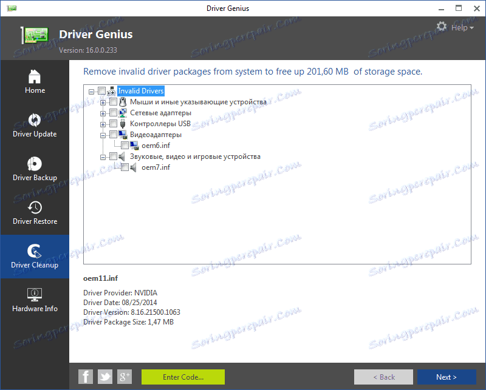Image resolution: width=486 pixels, height=390 pixels.
Task: Expand the Сетевые адаптеры node
Action: (103, 113)
